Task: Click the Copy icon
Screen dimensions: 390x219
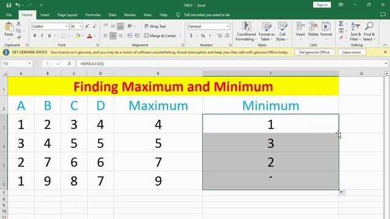Action: tap(18, 30)
